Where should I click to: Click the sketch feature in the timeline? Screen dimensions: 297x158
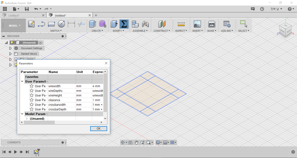(36, 152)
